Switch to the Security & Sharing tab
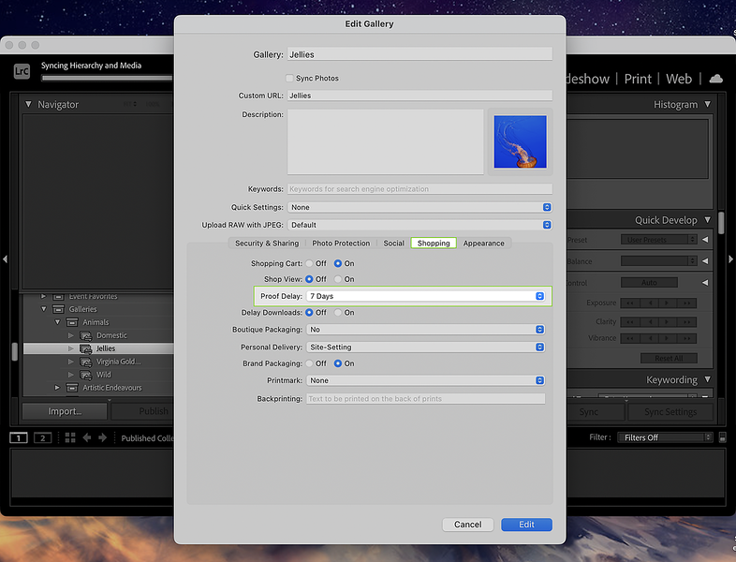 267,244
